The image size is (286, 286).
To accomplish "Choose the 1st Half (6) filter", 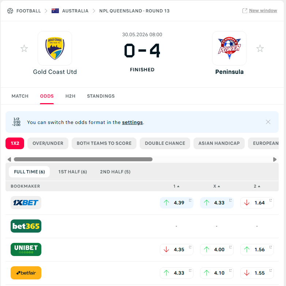I will click(x=72, y=172).
